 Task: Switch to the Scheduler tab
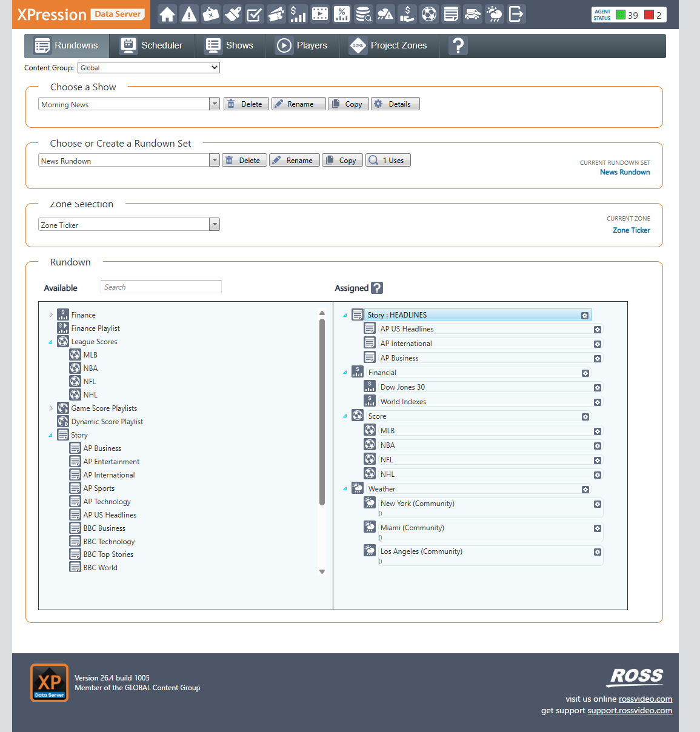(x=152, y=45)
